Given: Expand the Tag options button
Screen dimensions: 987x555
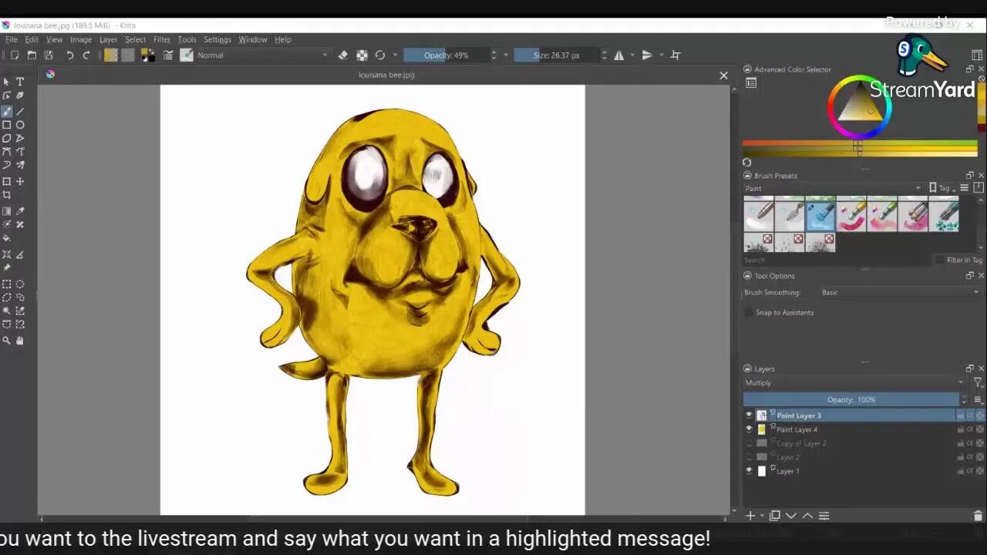Looking at the screenshot, I should tap(943, 188).
